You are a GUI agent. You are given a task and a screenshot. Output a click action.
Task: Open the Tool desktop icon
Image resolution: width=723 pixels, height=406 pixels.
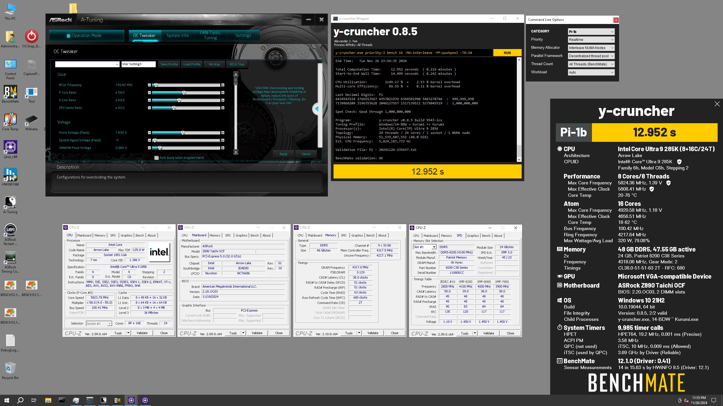(x=31, y=94)
